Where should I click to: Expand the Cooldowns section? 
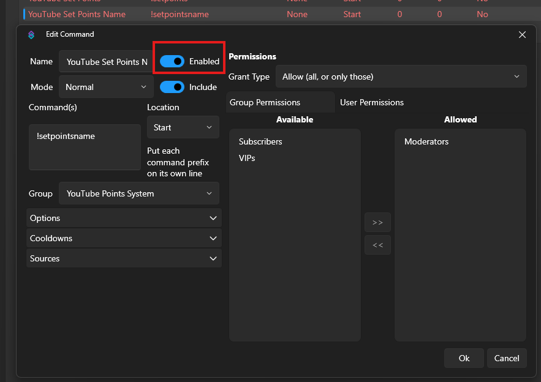pos(124,238)
